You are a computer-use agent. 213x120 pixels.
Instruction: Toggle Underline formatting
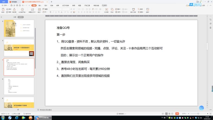[56, 12]
